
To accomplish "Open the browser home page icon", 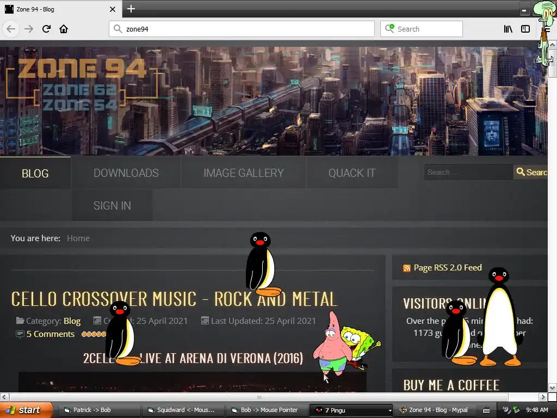I will pyautogui.click(x=64, y=29).
